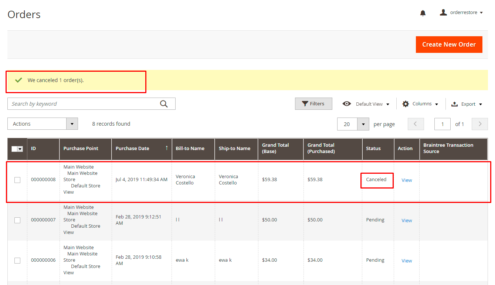Open the Filters button
Viewport: 495px width, 285px height.
[x=313, y=104]
